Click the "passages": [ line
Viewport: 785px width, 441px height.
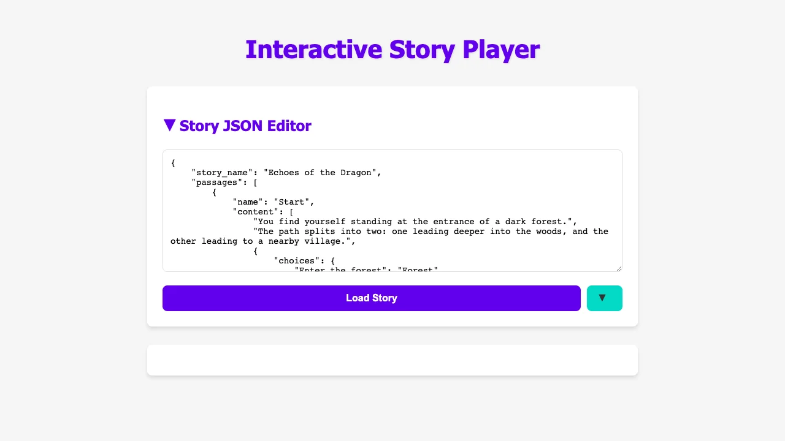coord(224,183)
